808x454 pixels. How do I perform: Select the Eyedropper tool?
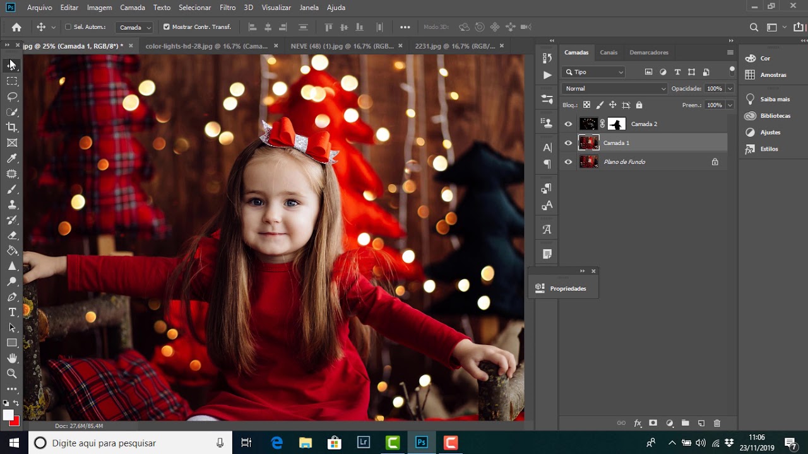pyautogui.click(x=12, y=158)
